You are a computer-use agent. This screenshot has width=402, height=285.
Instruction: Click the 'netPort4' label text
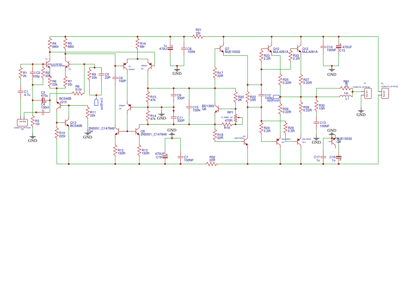(x=273, y=100)
